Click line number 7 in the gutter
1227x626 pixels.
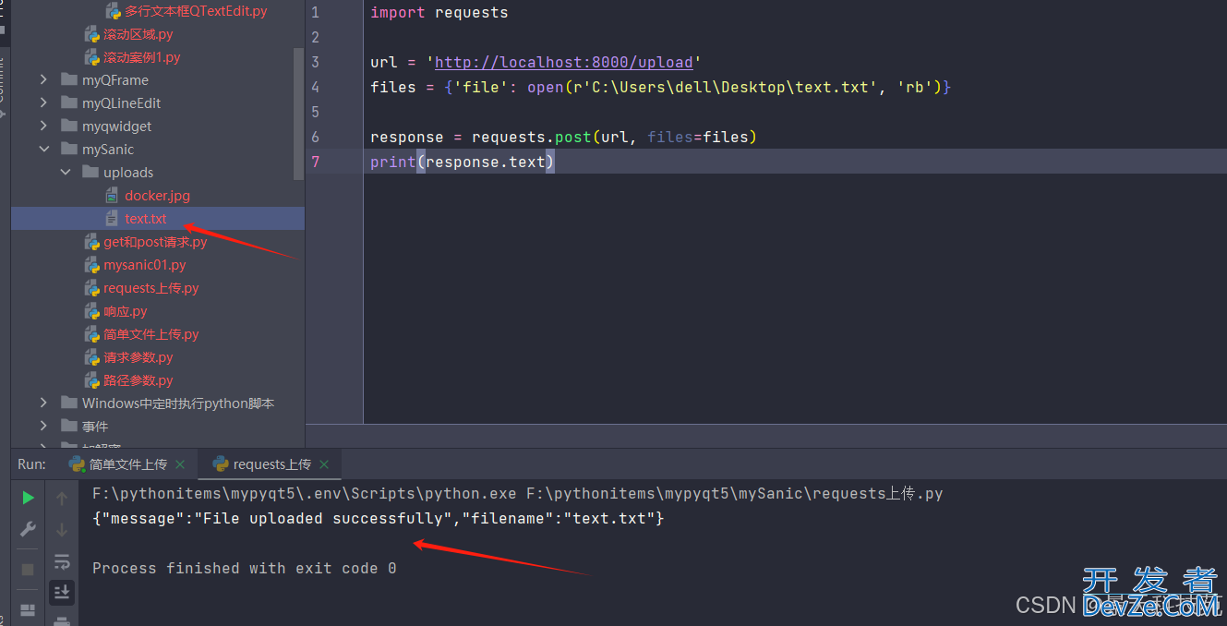tap(316, 162)
